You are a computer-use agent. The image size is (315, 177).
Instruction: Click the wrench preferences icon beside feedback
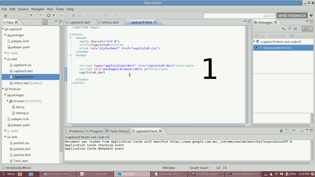pyautogui.click(x=311, y=15)
